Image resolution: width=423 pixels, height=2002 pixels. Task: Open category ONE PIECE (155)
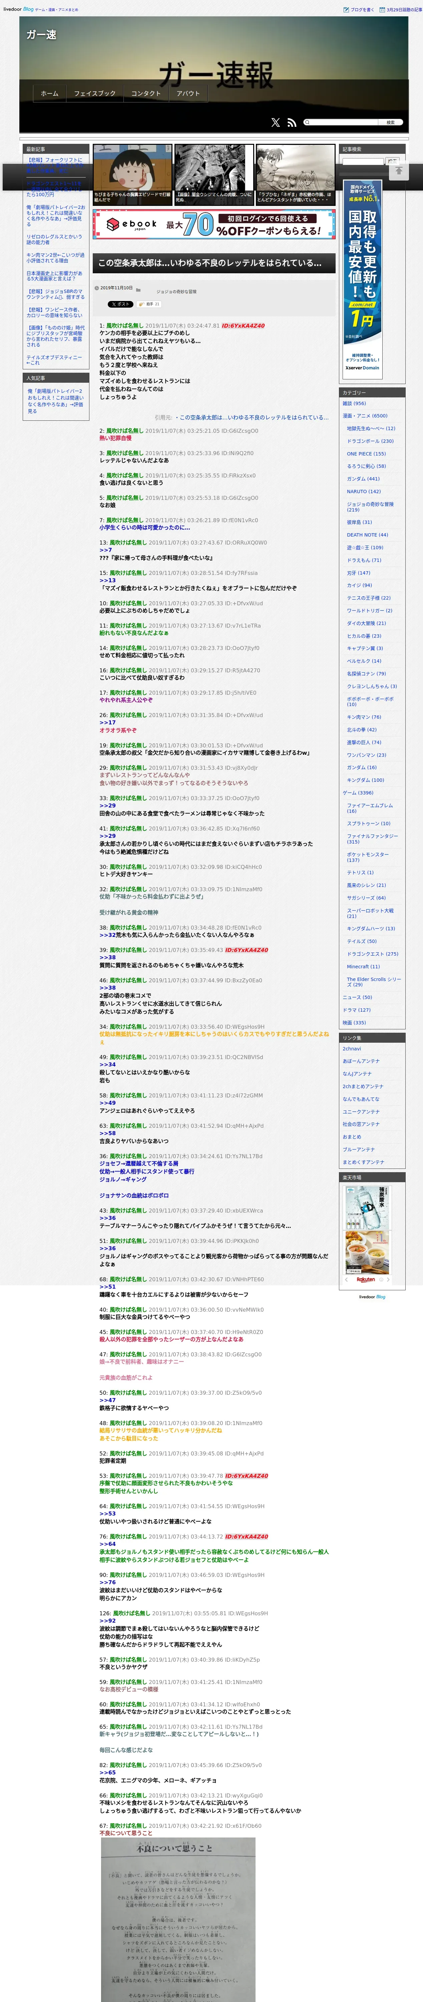tap(366, 454)
